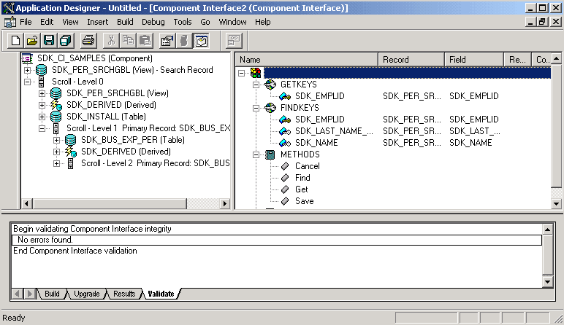Select the Save method row
Image resolution: width=564 pixels, height=325 pixels.
[x=305, y=201]
